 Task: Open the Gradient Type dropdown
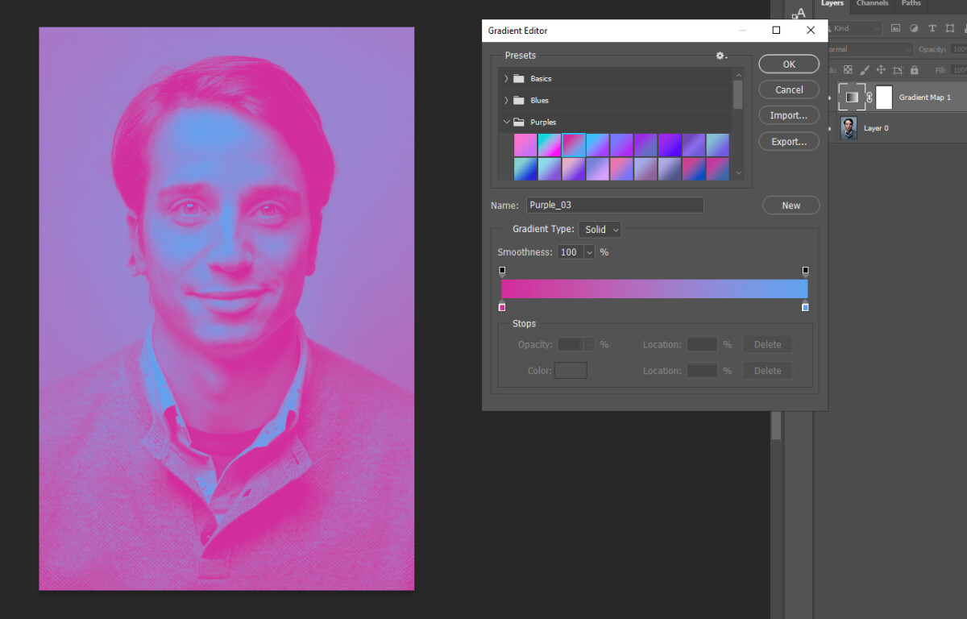(600, 229)
